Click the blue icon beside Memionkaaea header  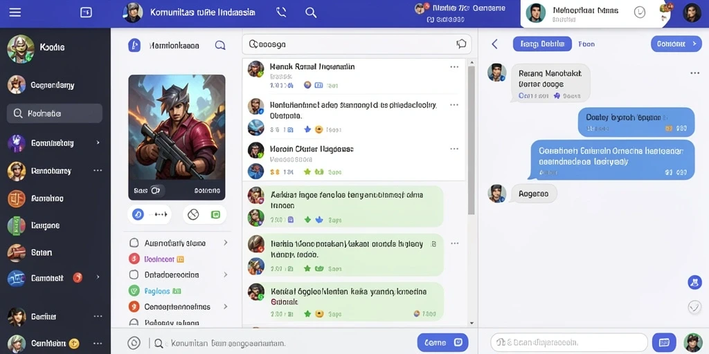(x=134, y=45)
